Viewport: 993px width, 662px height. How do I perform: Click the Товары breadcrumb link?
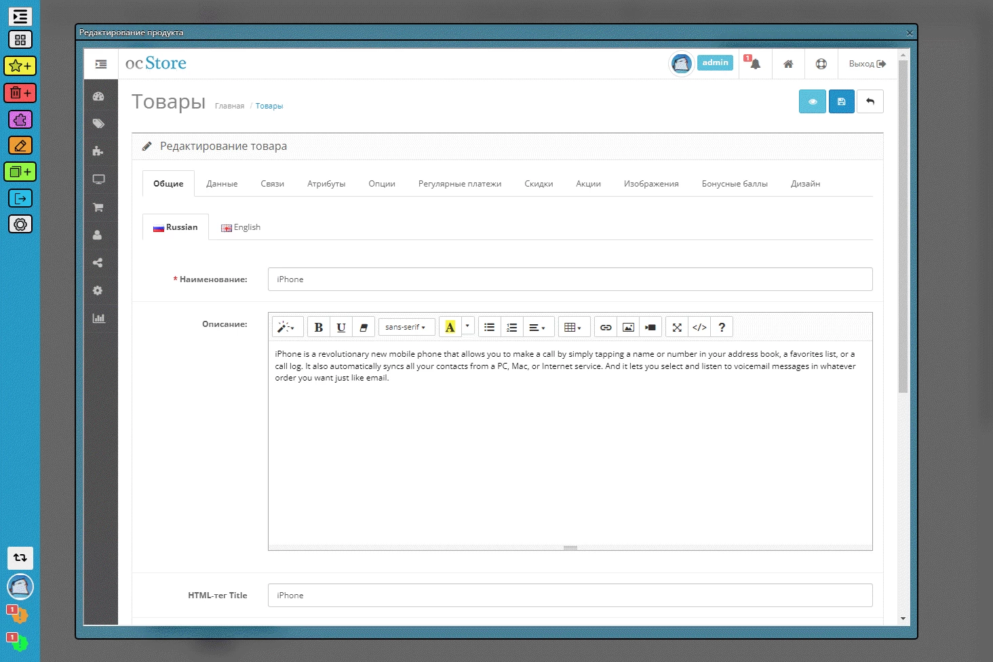click(x=269, y=106)
